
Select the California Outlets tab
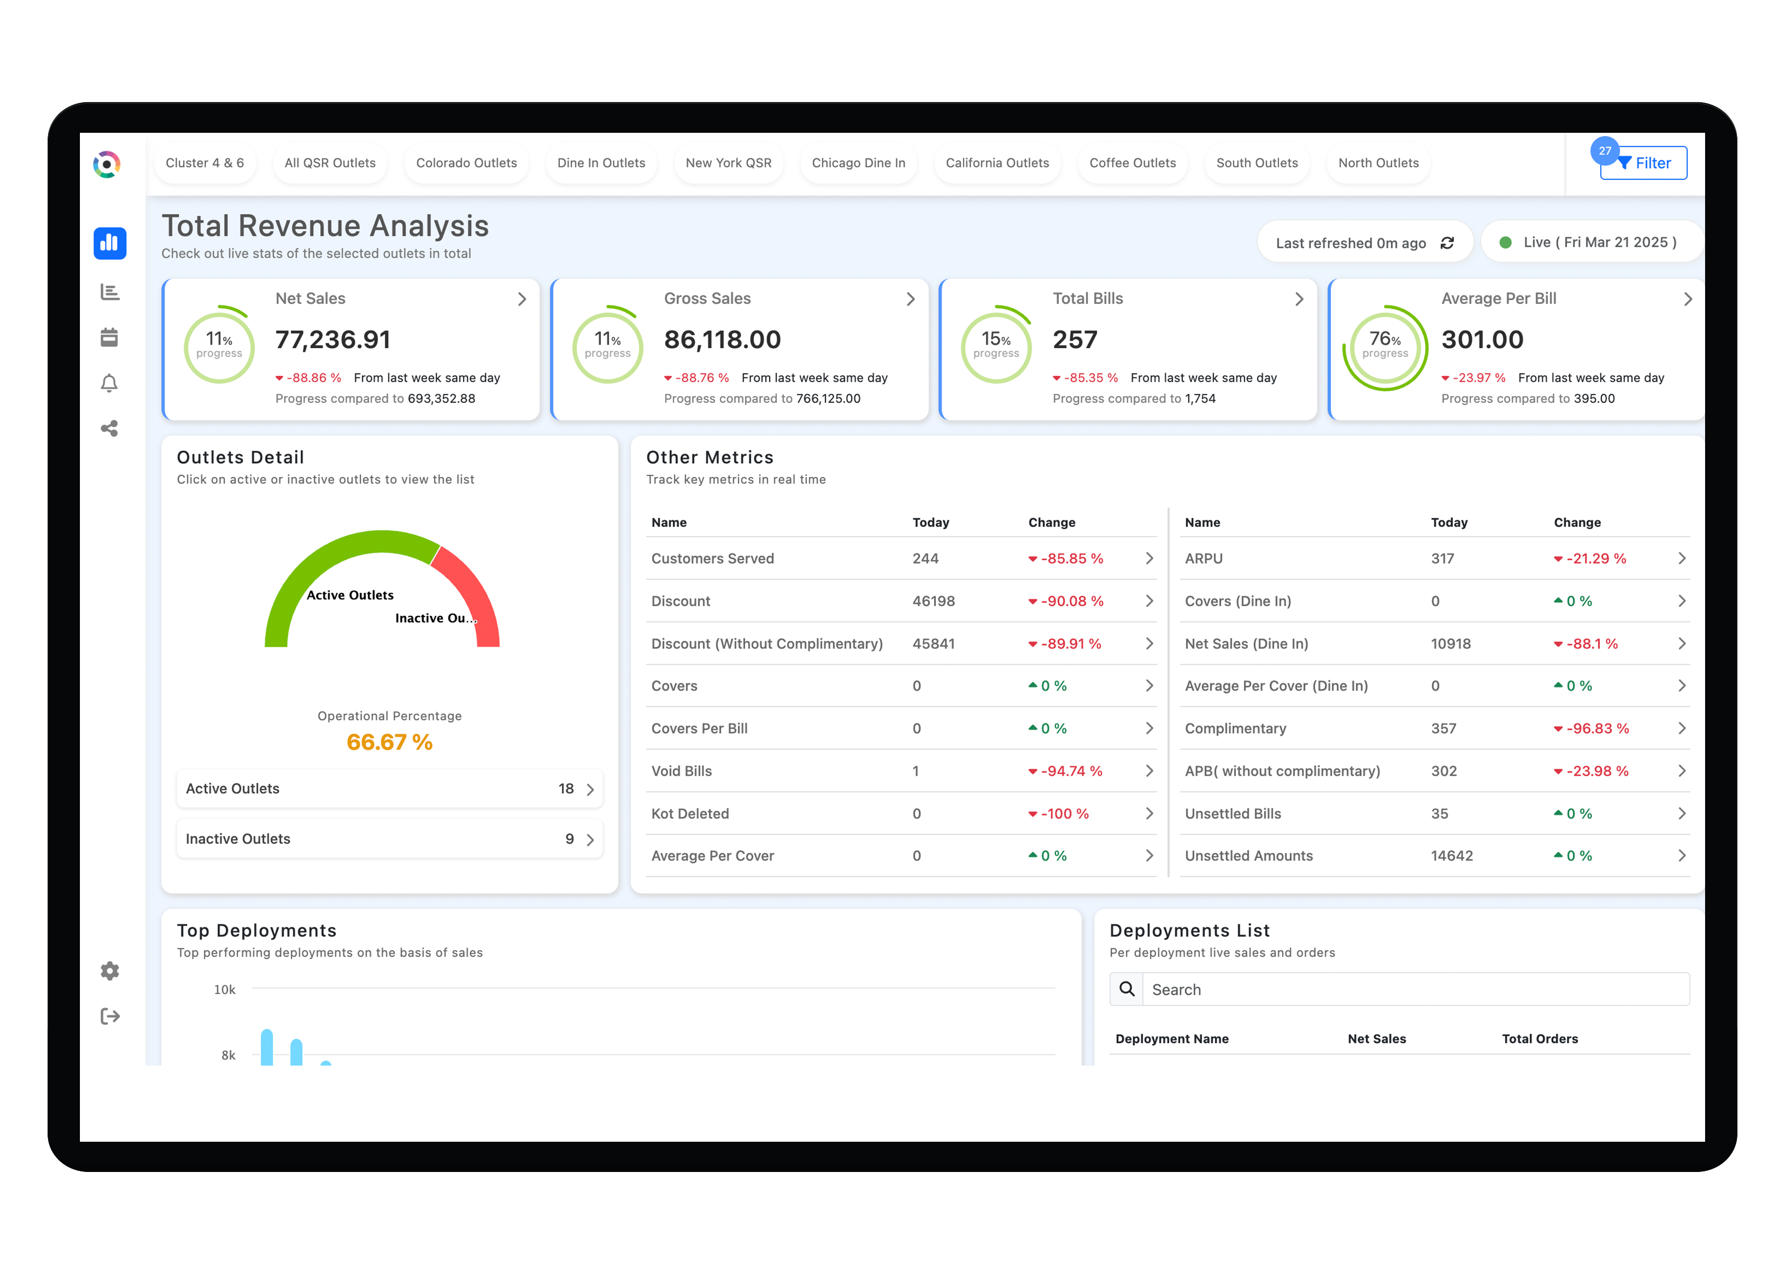[x=997, y=163]
